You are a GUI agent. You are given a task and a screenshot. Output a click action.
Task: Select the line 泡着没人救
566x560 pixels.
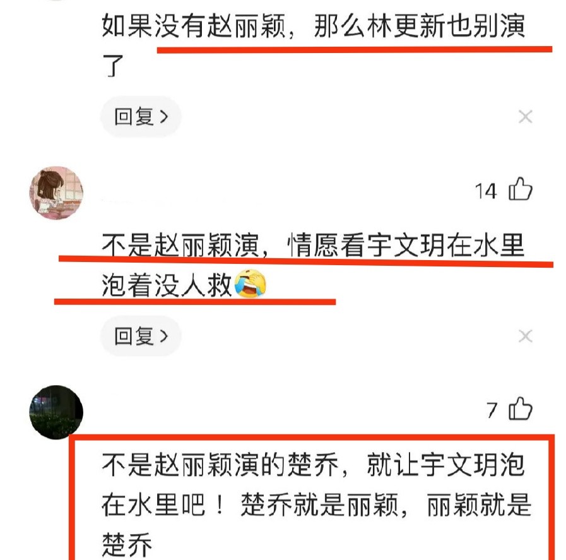pyautogui.click(x=167, y=285)
